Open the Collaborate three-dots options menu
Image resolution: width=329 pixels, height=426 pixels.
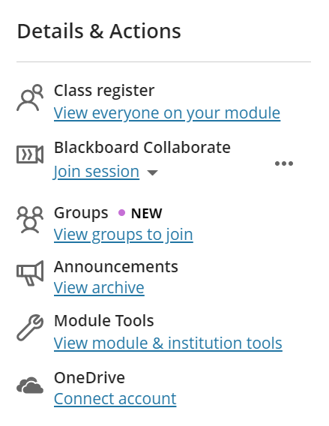coord(284,163)
